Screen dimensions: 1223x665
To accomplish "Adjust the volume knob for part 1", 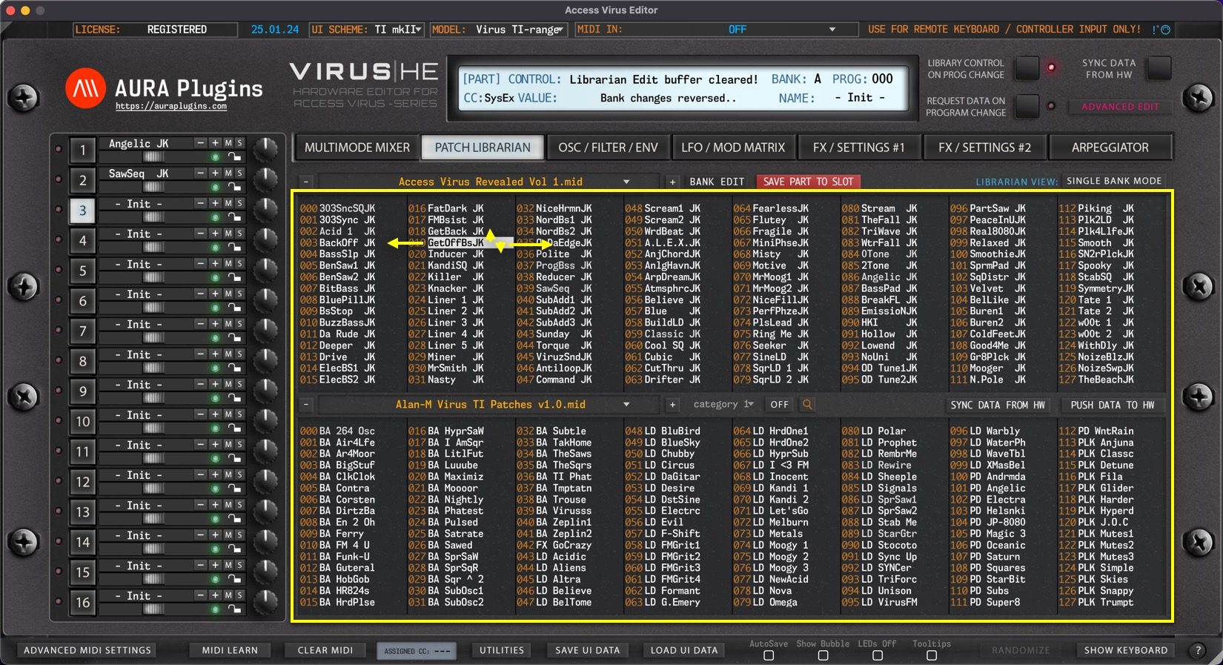I will tap(265, 149).
